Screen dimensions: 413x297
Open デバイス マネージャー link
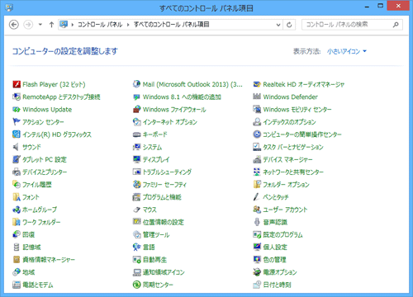point(287,159)
